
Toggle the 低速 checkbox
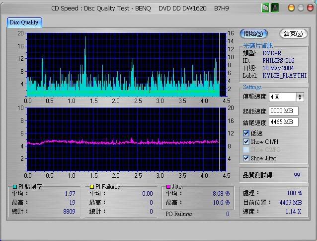click(x=246, y=133)
